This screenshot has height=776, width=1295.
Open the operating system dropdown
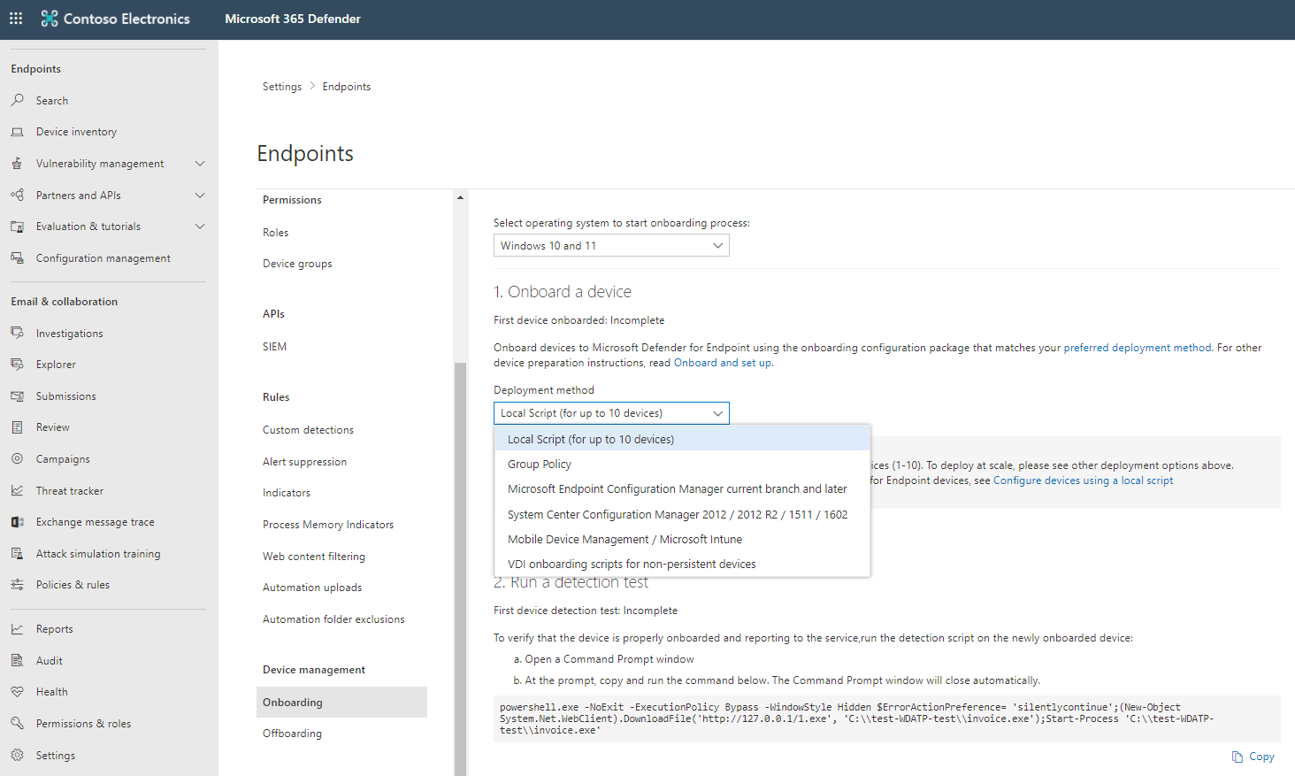(611, 245)
